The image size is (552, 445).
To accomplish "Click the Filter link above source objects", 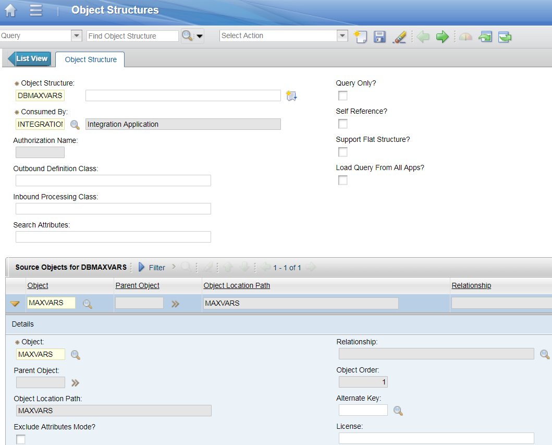I will pos(156,267).
